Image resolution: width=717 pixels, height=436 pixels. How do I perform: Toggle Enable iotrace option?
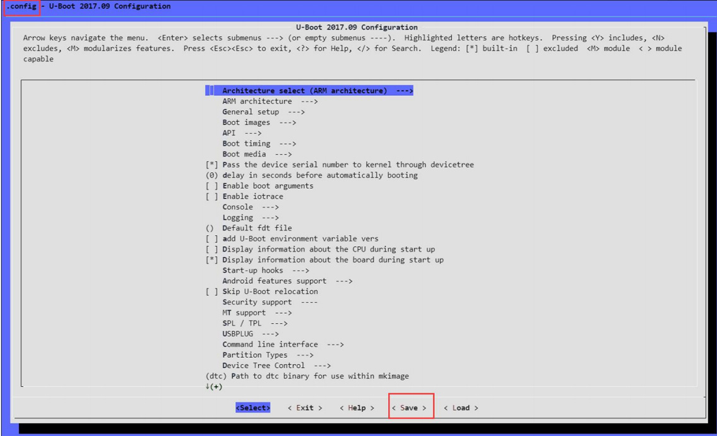coord(244,196)
